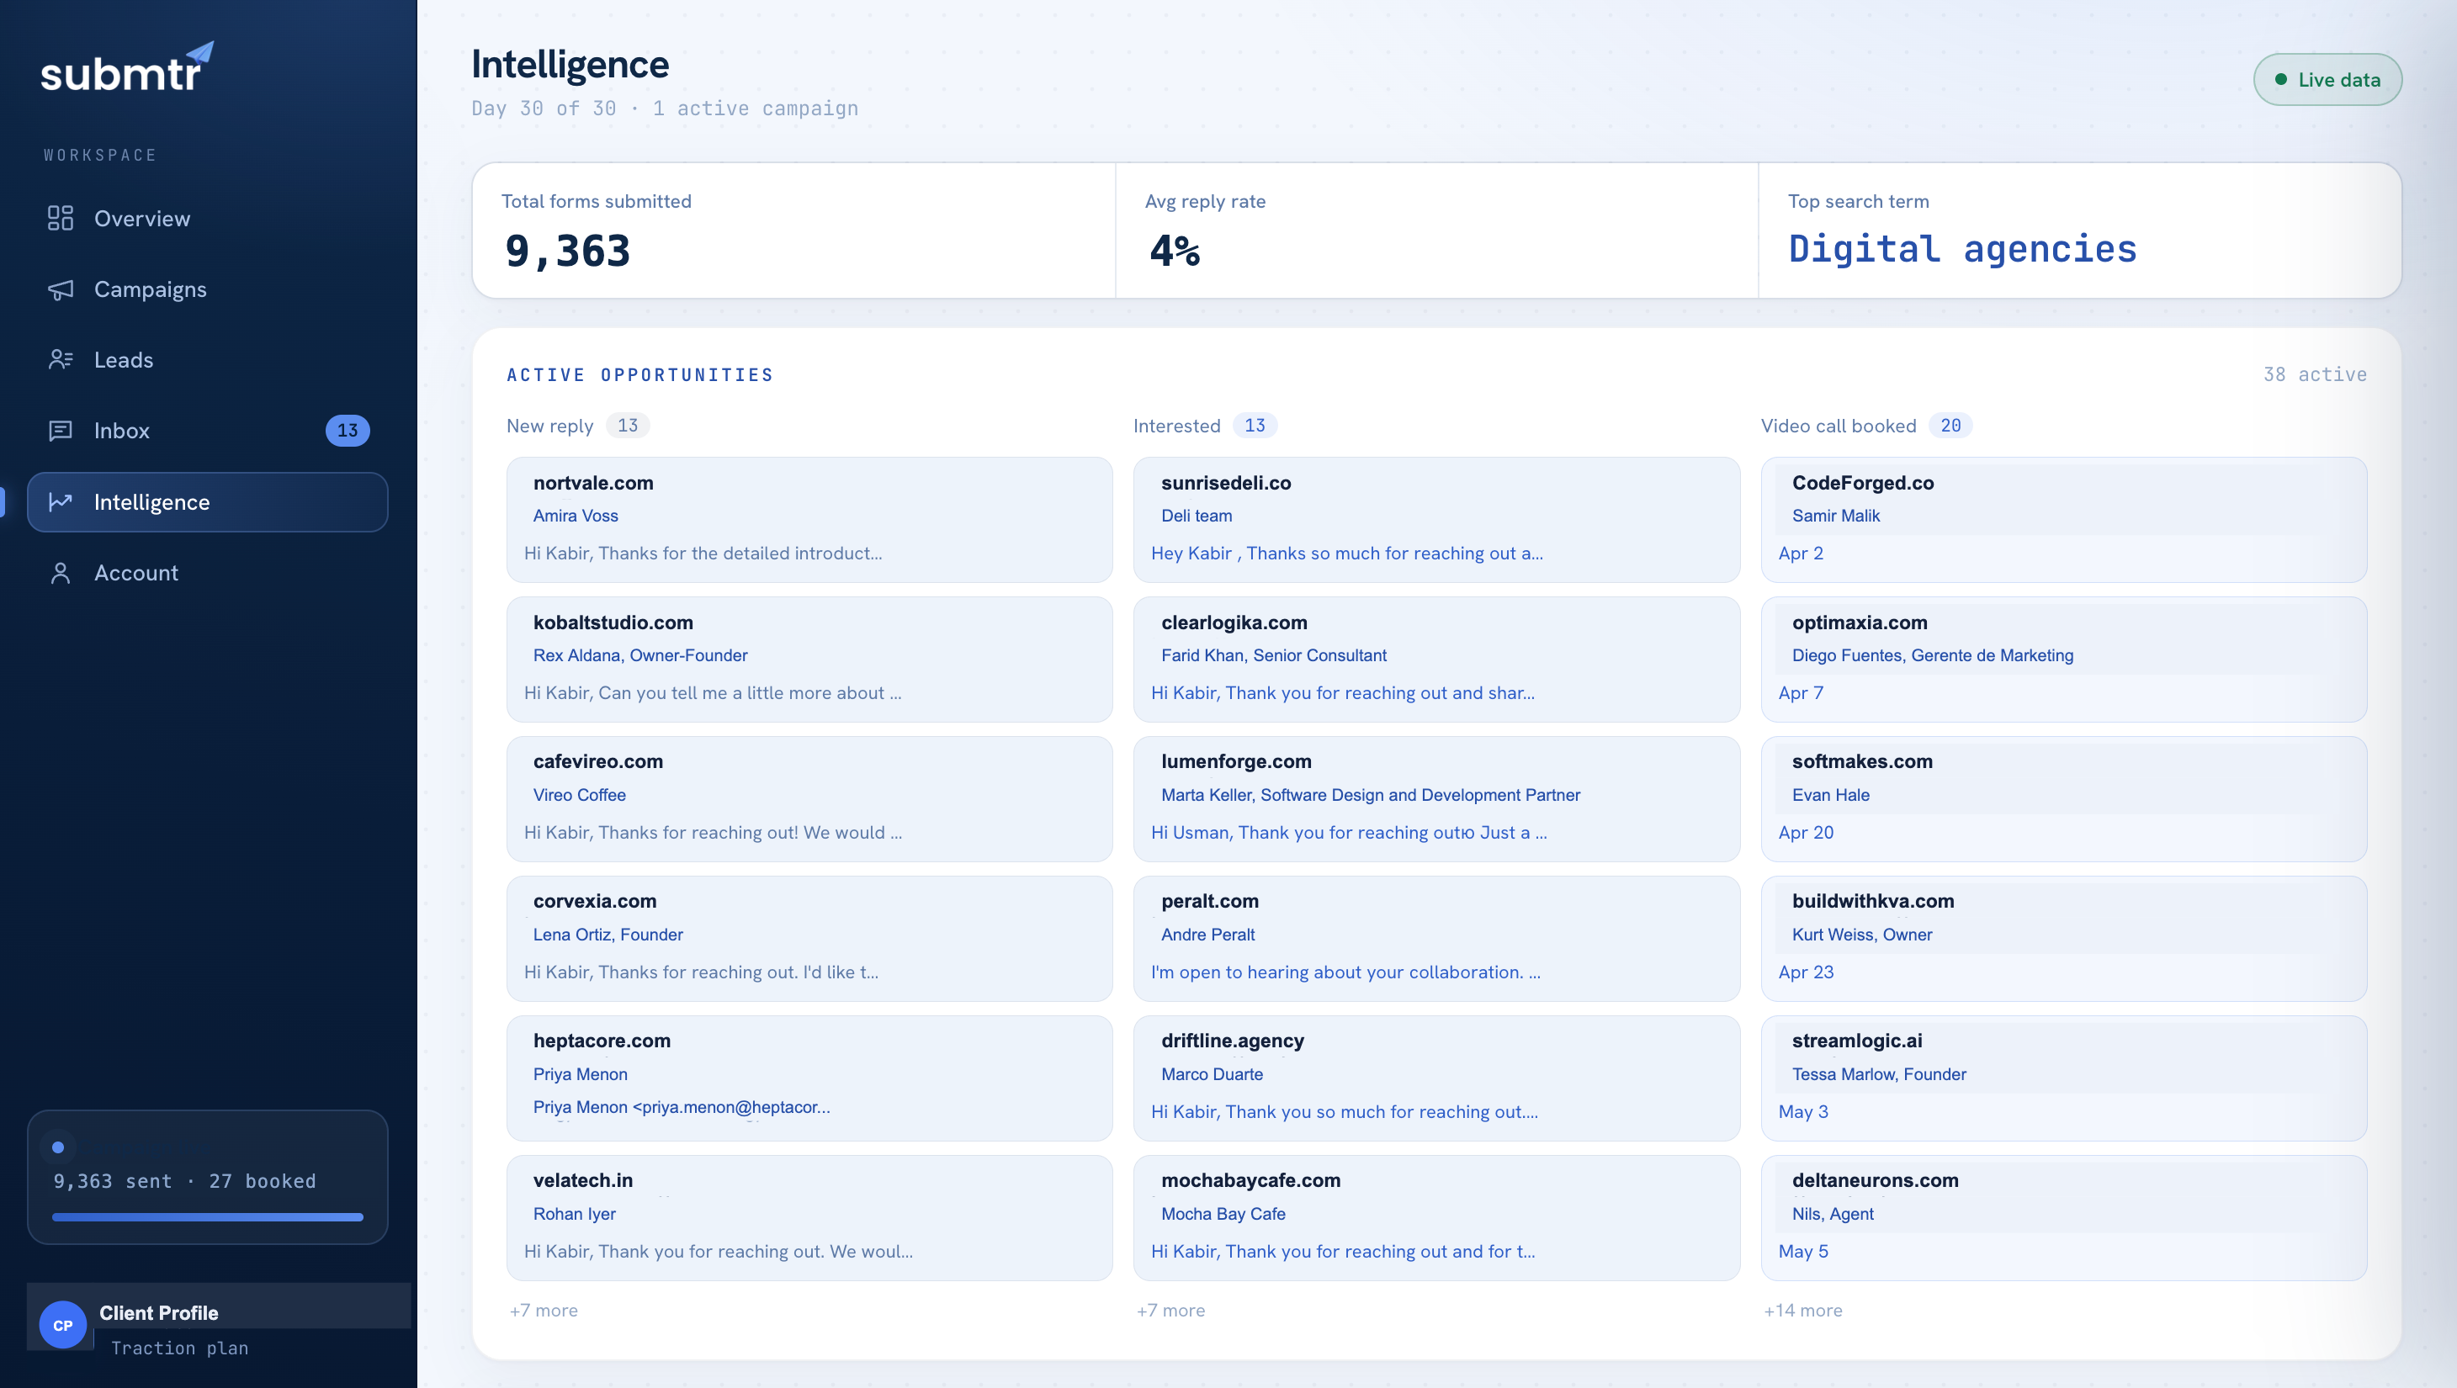Viewport: 2457px width, 1388px height.
Task: Open the buildwithkva.com card
Action: point(2064,938)
